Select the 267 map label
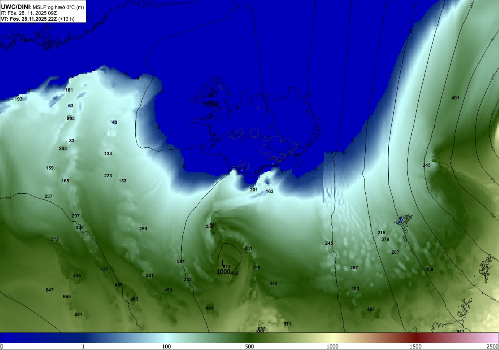 (x=354, y=268)
